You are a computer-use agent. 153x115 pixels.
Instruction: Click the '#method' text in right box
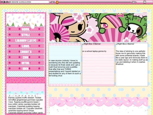[x=120, y=64]
